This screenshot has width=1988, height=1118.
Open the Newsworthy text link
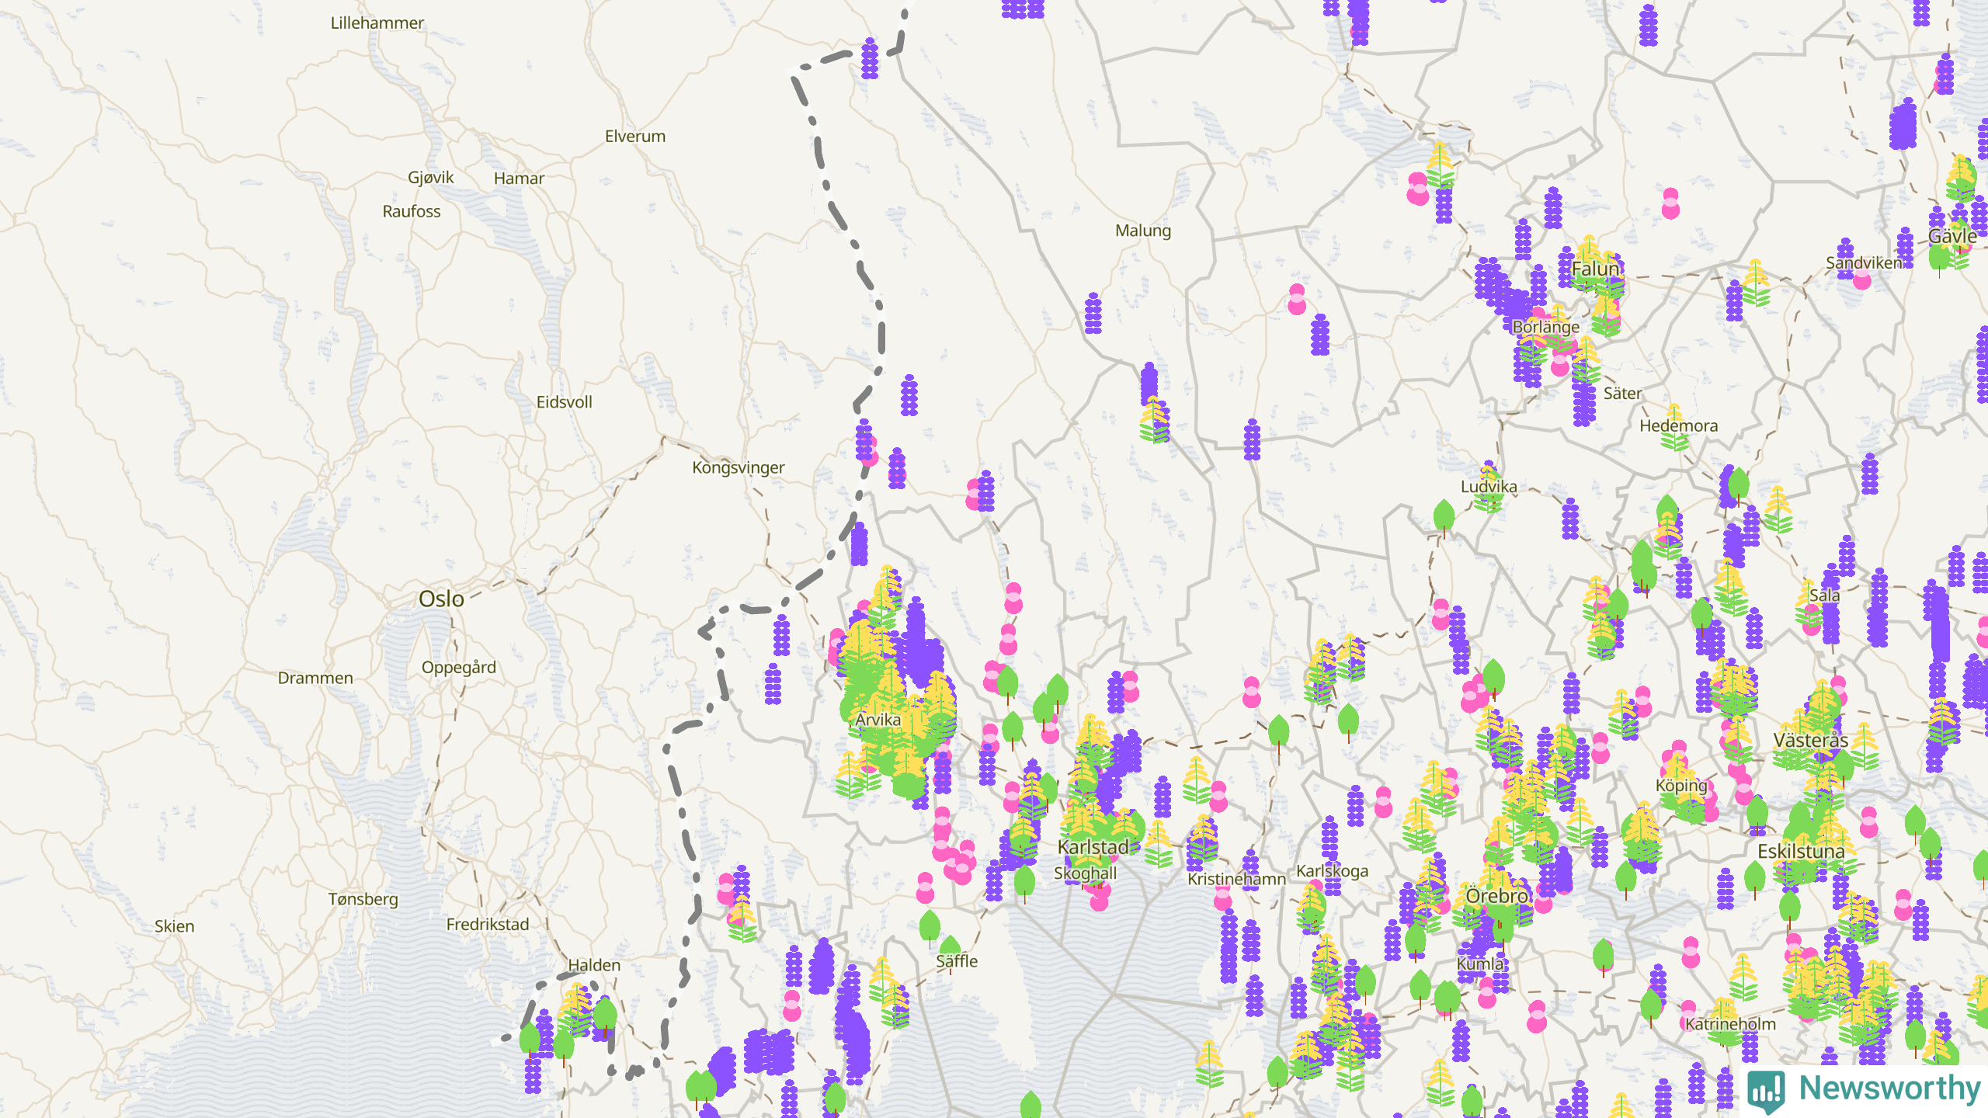pyautogui.click(x=1889, y=1088)
